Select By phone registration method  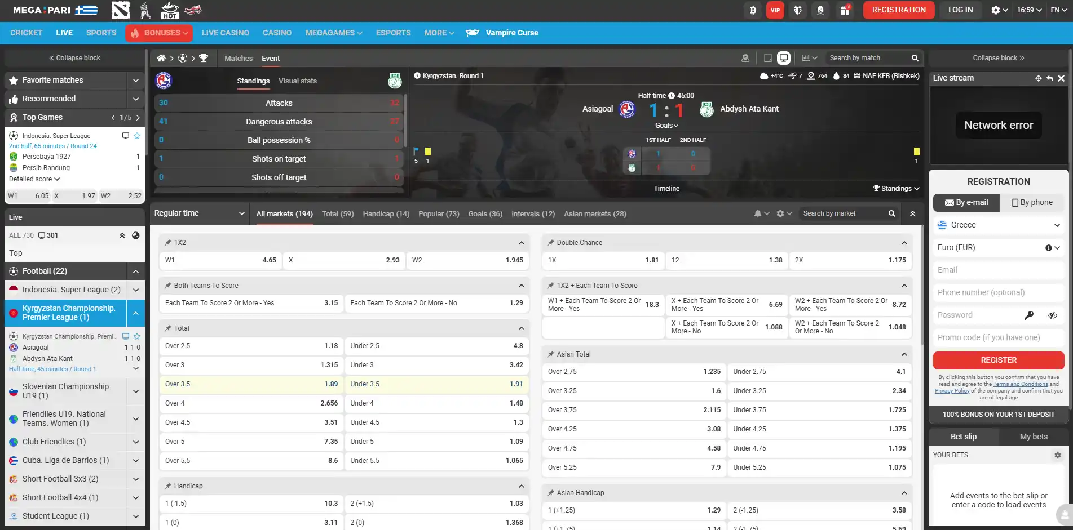click(x=1032, y=203)
